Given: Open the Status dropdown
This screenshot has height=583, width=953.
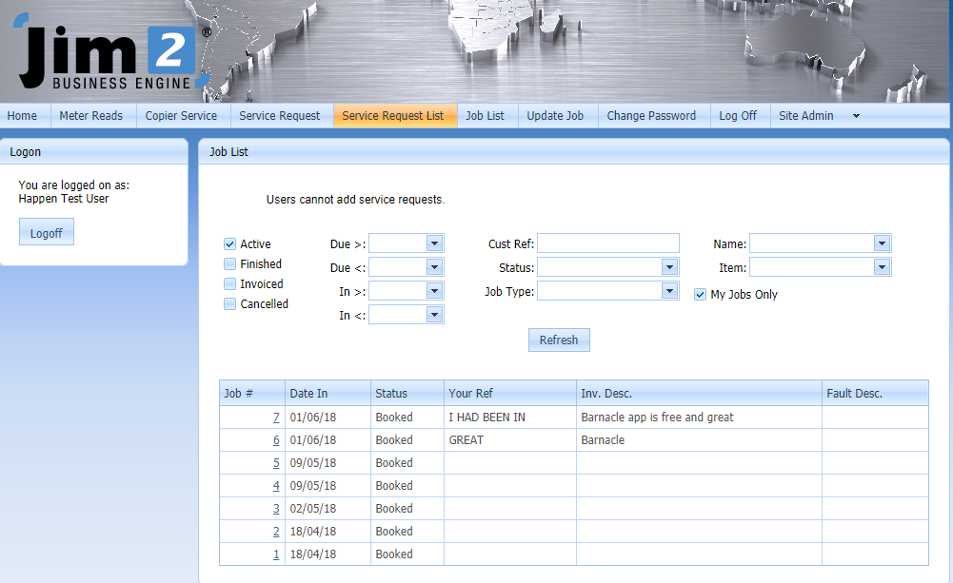Looking at the screenshot, I should coord(670,267).
